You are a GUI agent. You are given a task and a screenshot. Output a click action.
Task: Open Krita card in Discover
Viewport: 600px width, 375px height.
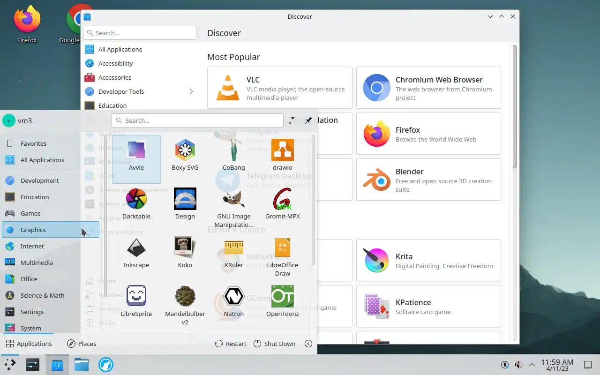click(x=428, y=260)
